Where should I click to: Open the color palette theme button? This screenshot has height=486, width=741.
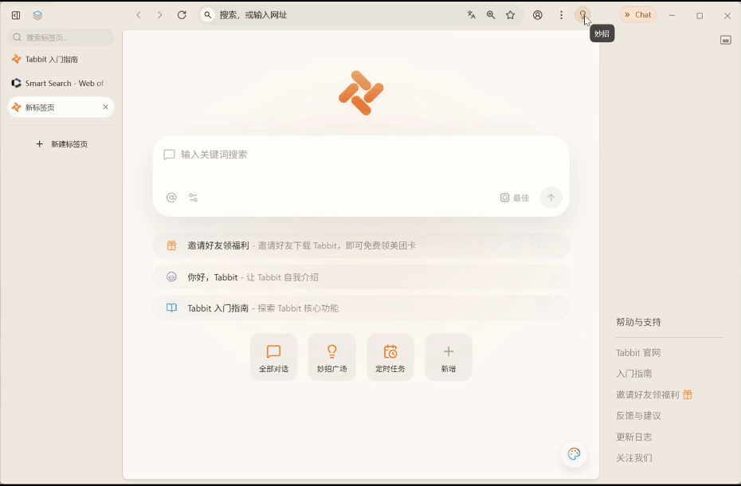574,454
